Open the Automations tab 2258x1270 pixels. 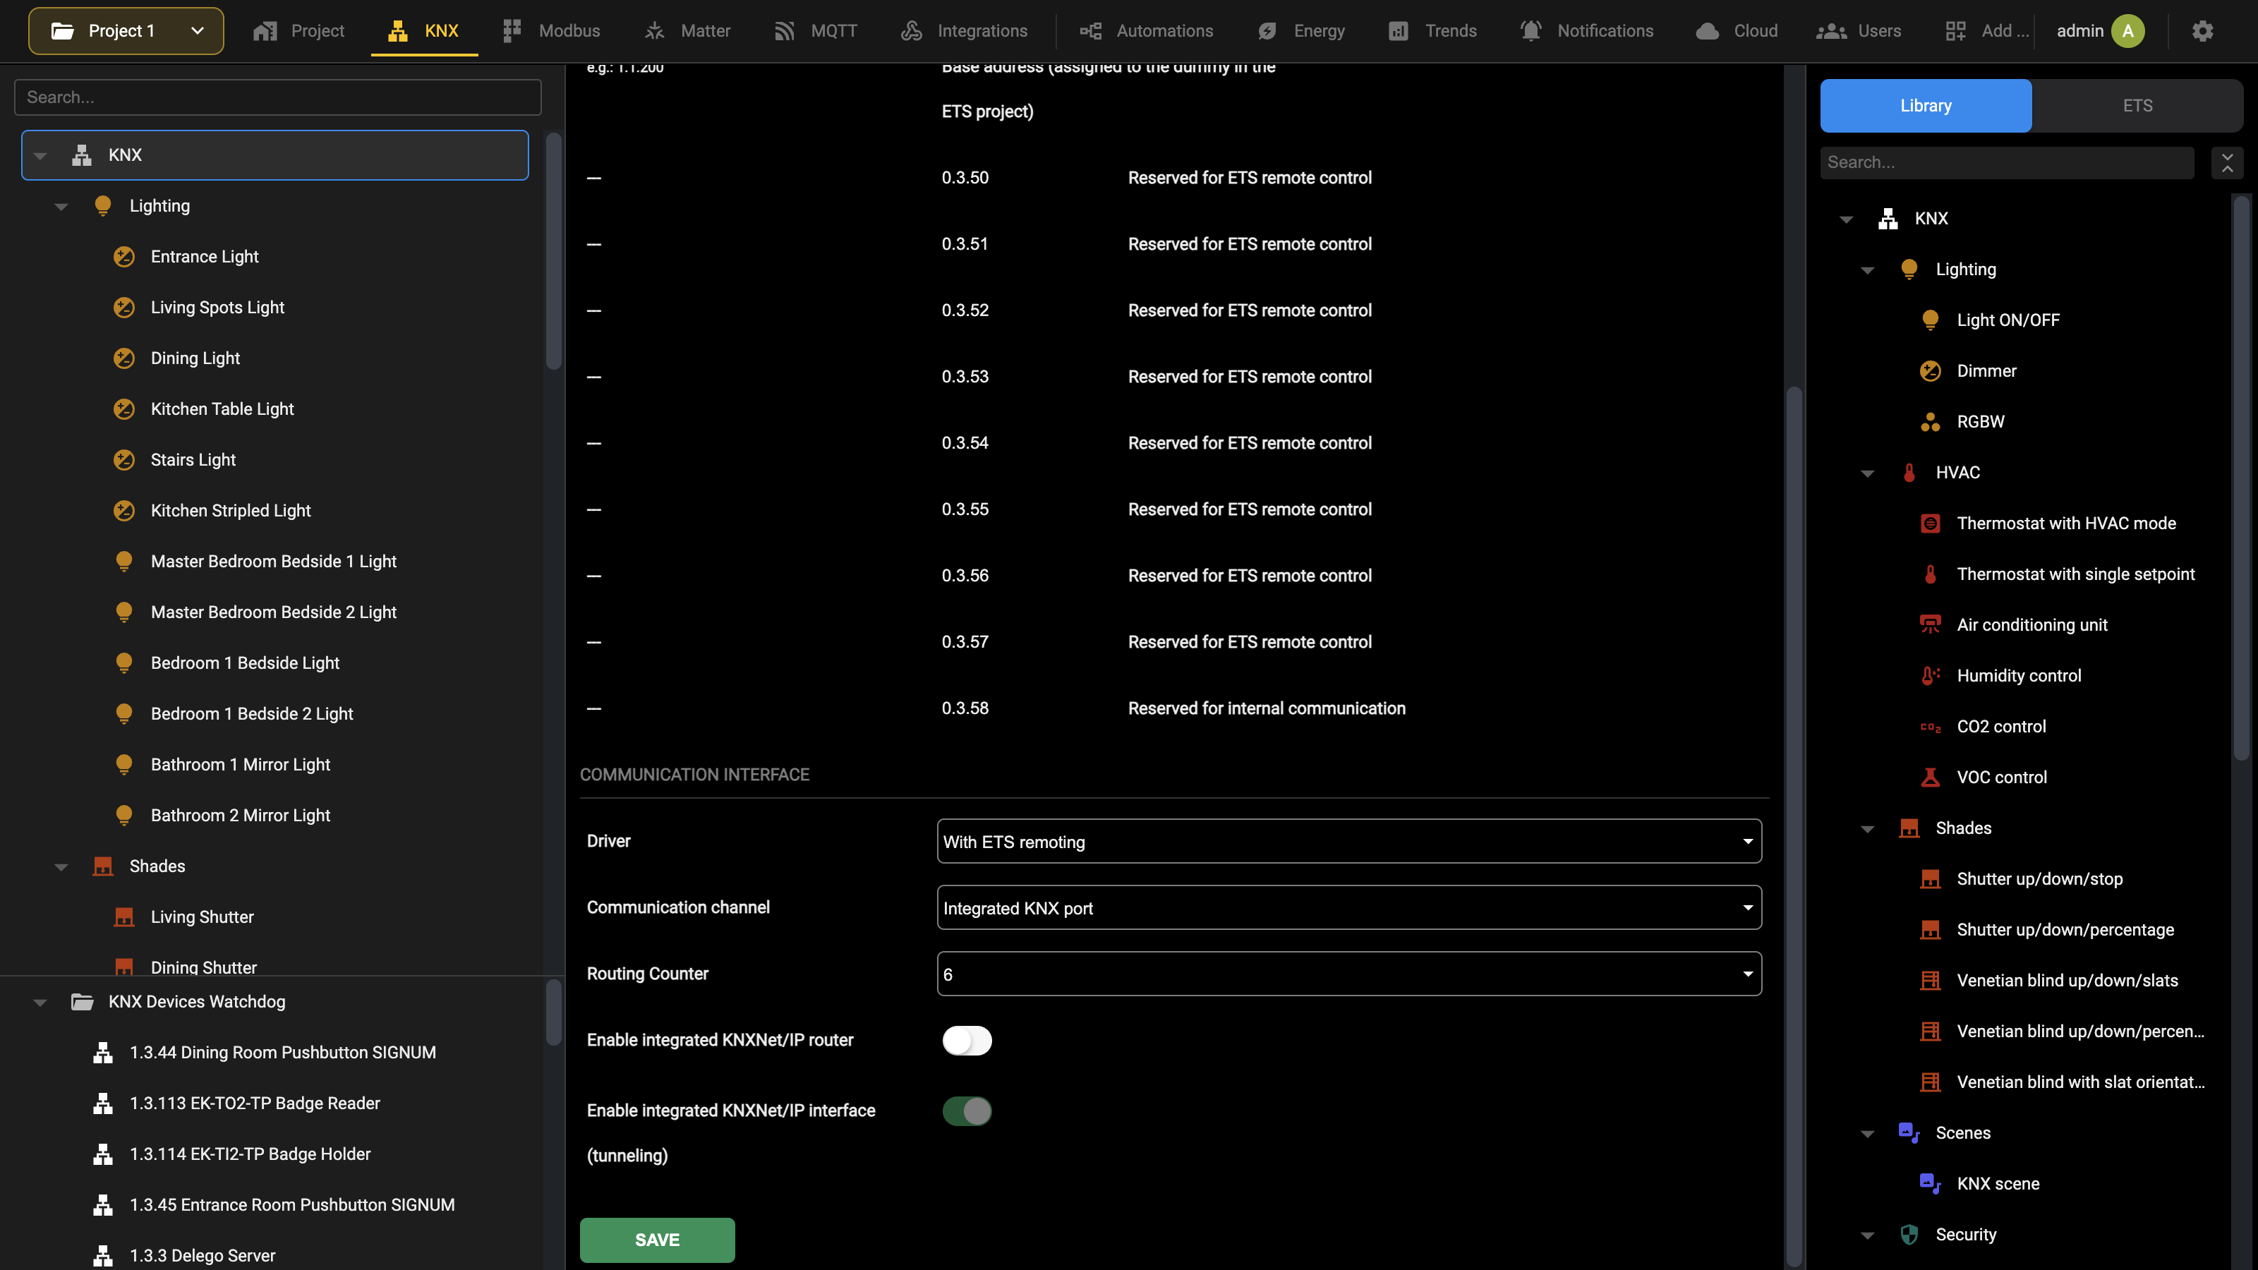tap(1147, 30)
